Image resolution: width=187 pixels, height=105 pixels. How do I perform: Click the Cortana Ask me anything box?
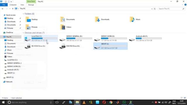(30, 102)
